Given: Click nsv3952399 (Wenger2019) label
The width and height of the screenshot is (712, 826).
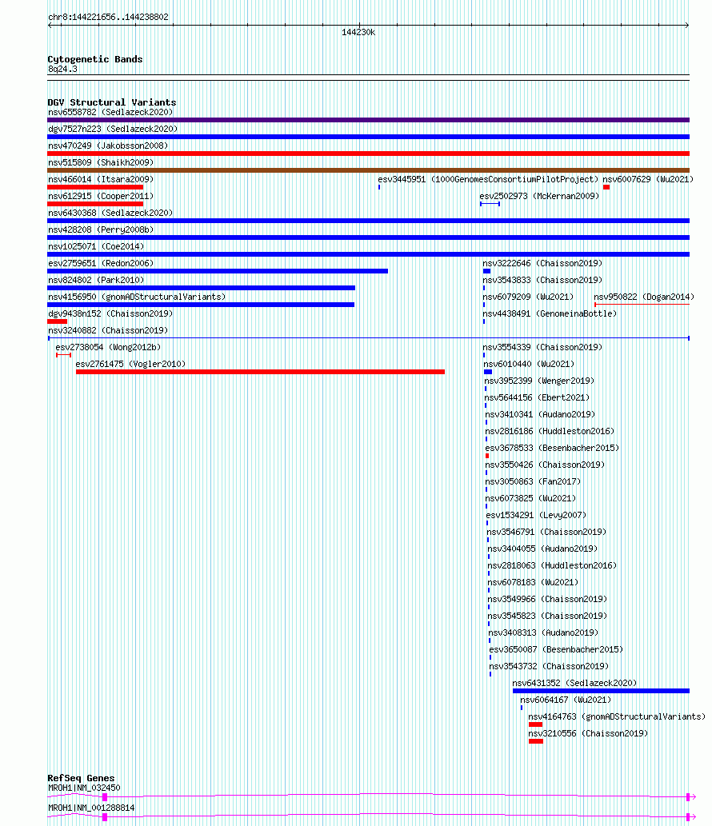Looking at the screenshot, I should (x=539, y=381).
